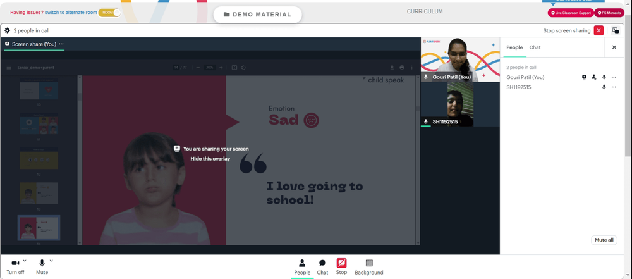Viewport: 632px width, 279px height.
Task: Click PDF fit to page icon
Action: tap(234, 68)
